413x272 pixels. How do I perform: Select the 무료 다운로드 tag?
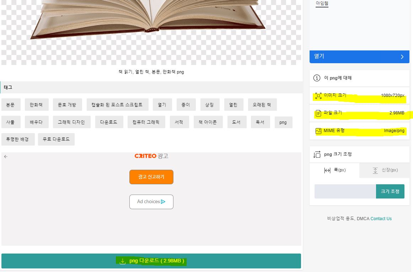coord(56,139)
